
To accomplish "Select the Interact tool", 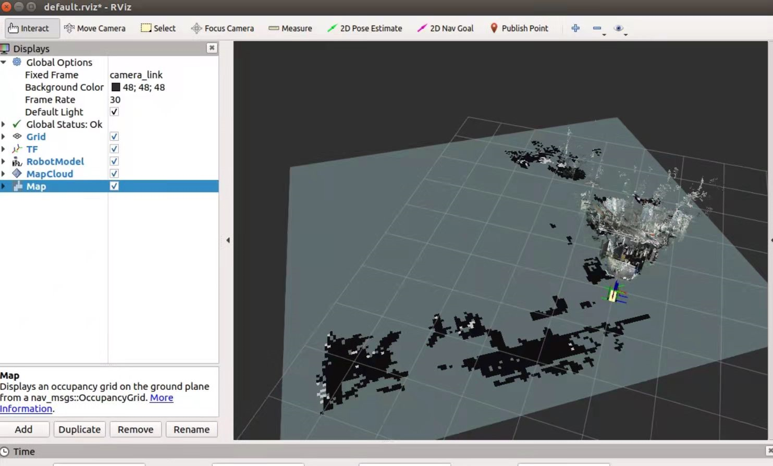I will (29, 28).
